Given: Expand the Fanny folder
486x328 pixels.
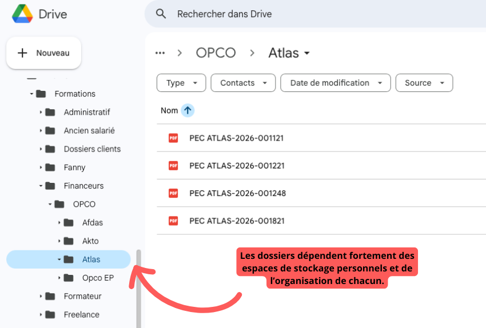Looking at the screenshot, I should tap(41, 167).
